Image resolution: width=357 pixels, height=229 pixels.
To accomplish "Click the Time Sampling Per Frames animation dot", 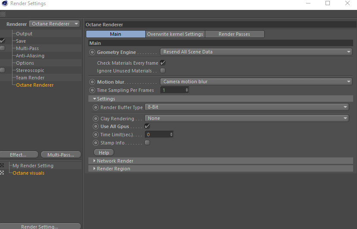I will pos(92,90).
